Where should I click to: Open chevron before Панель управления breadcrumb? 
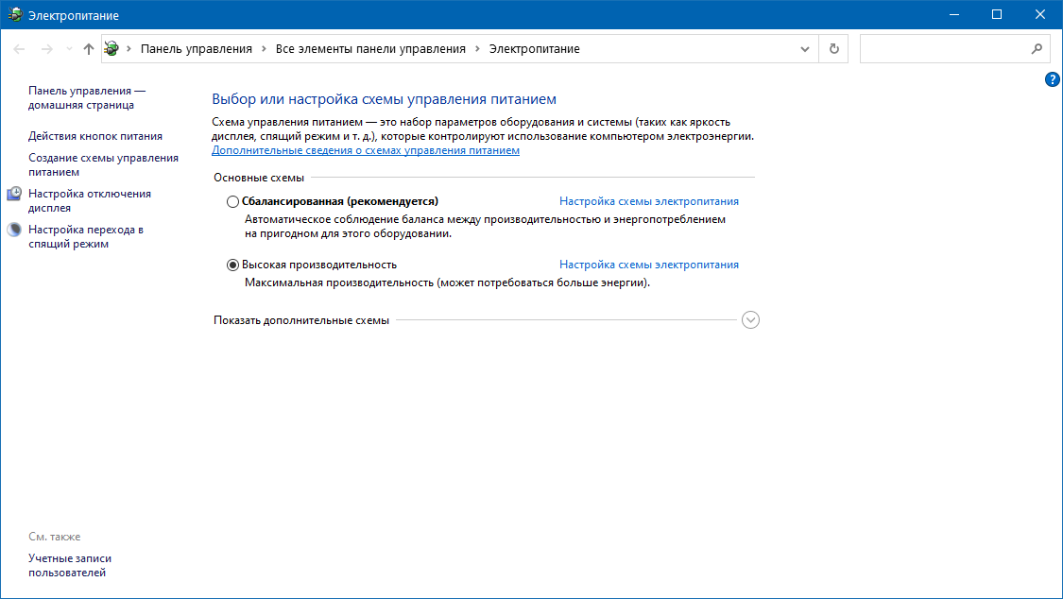(129, 49)
